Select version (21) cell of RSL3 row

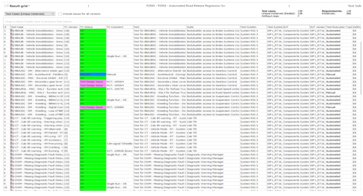point(71,93)
